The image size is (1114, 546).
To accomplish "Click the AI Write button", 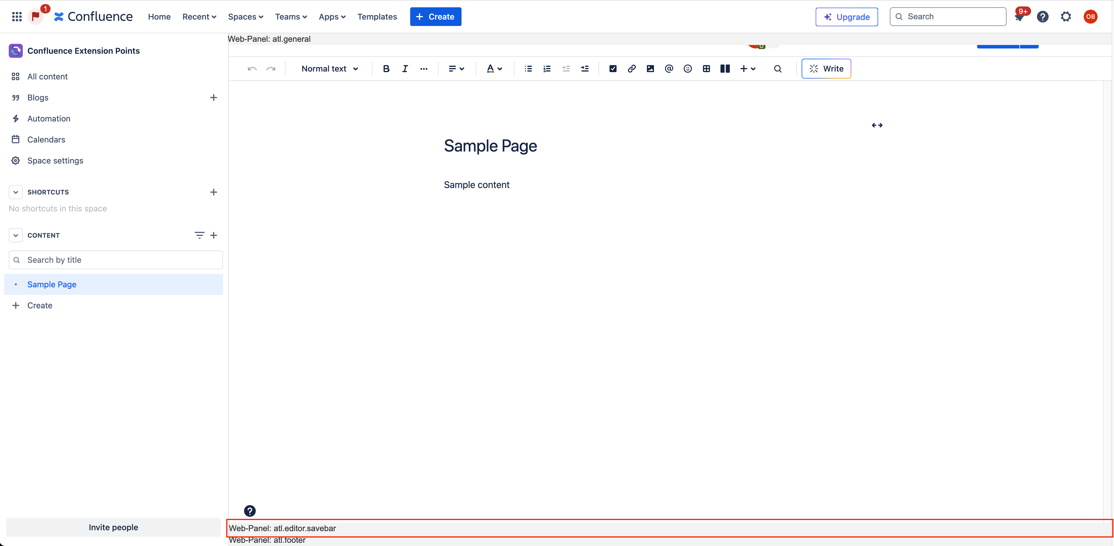I will 826,69.
